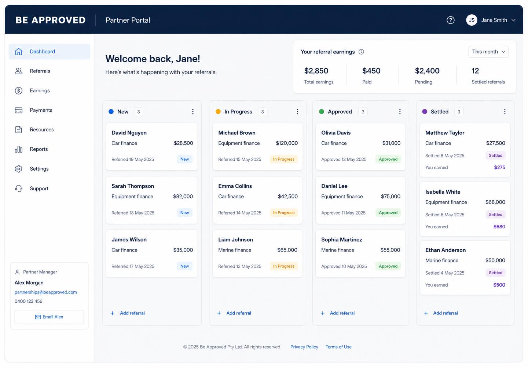Go to Referrals in the sidebar
Viewport: 528px width, 369px height.
coord(49,71)
